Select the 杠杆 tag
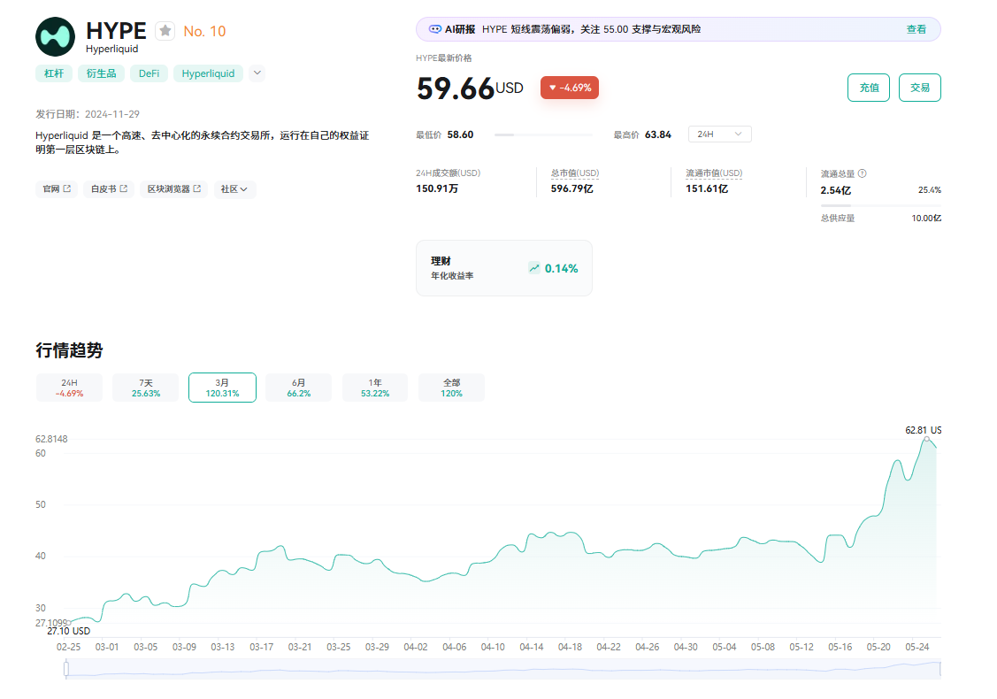The width and height of the screenshot is (997, 699). pyautogui.click(x=54, y=73)
